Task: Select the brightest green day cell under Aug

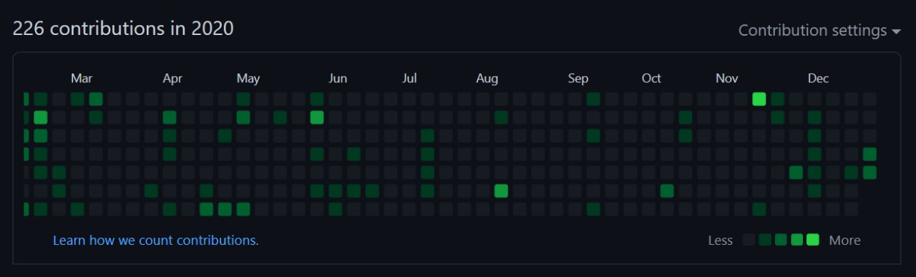Action: [x=501, y=191]
